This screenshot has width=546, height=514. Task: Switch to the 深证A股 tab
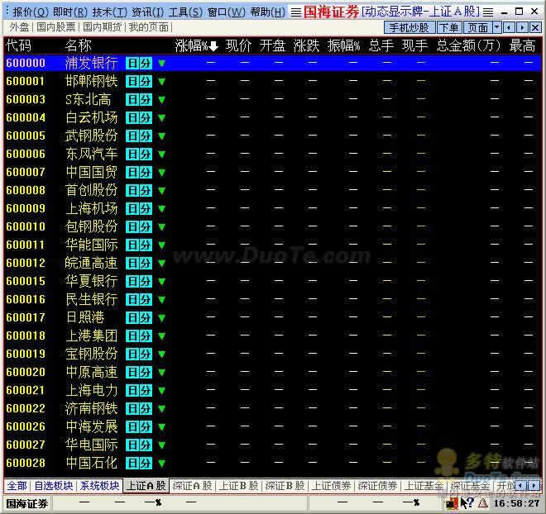point(192,485)
